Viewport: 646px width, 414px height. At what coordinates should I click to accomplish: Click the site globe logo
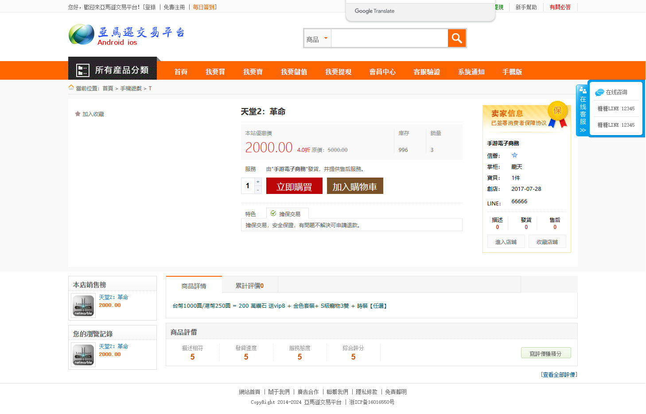pos(82,35)
